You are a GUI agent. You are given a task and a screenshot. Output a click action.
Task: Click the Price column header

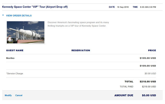pos(152,50)
